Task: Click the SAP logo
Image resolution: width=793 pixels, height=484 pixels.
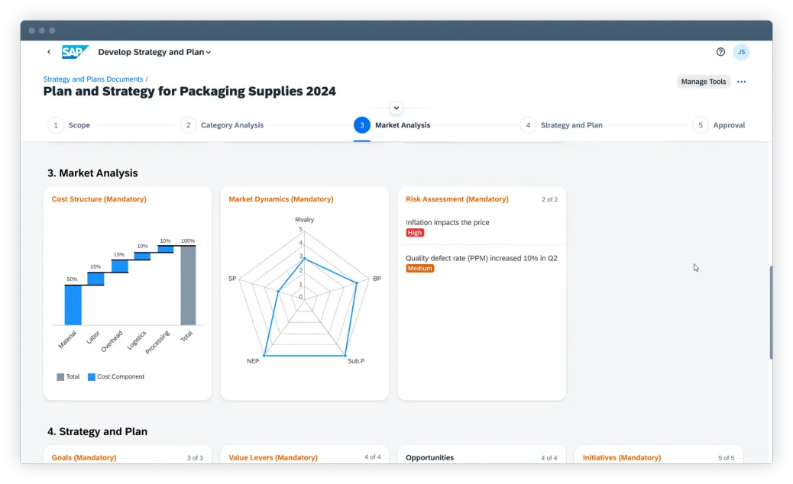Action: tap(75, 52)
